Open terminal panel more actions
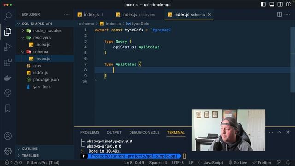 tap(271, 132)
